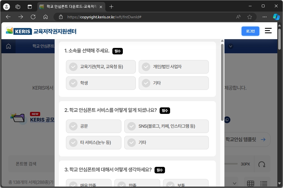The image size is (283, 188).
Task: Click the survey scrollbar up arrow
Action: click(x=222, y=41)
